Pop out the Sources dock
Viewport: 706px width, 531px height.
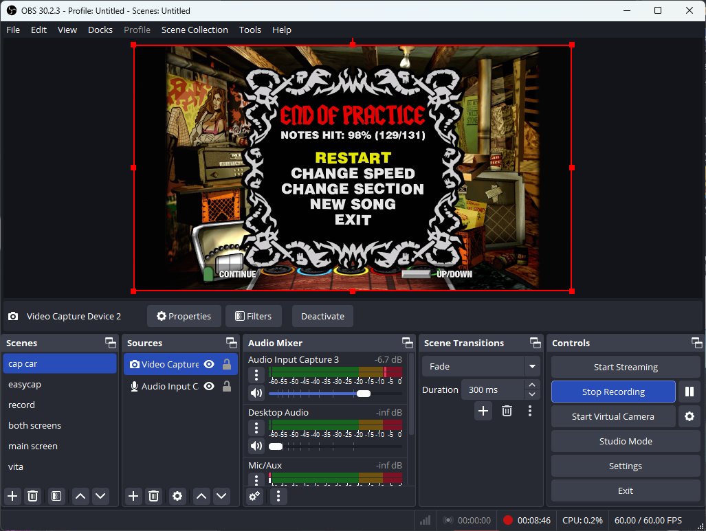(x=232, y=343)
